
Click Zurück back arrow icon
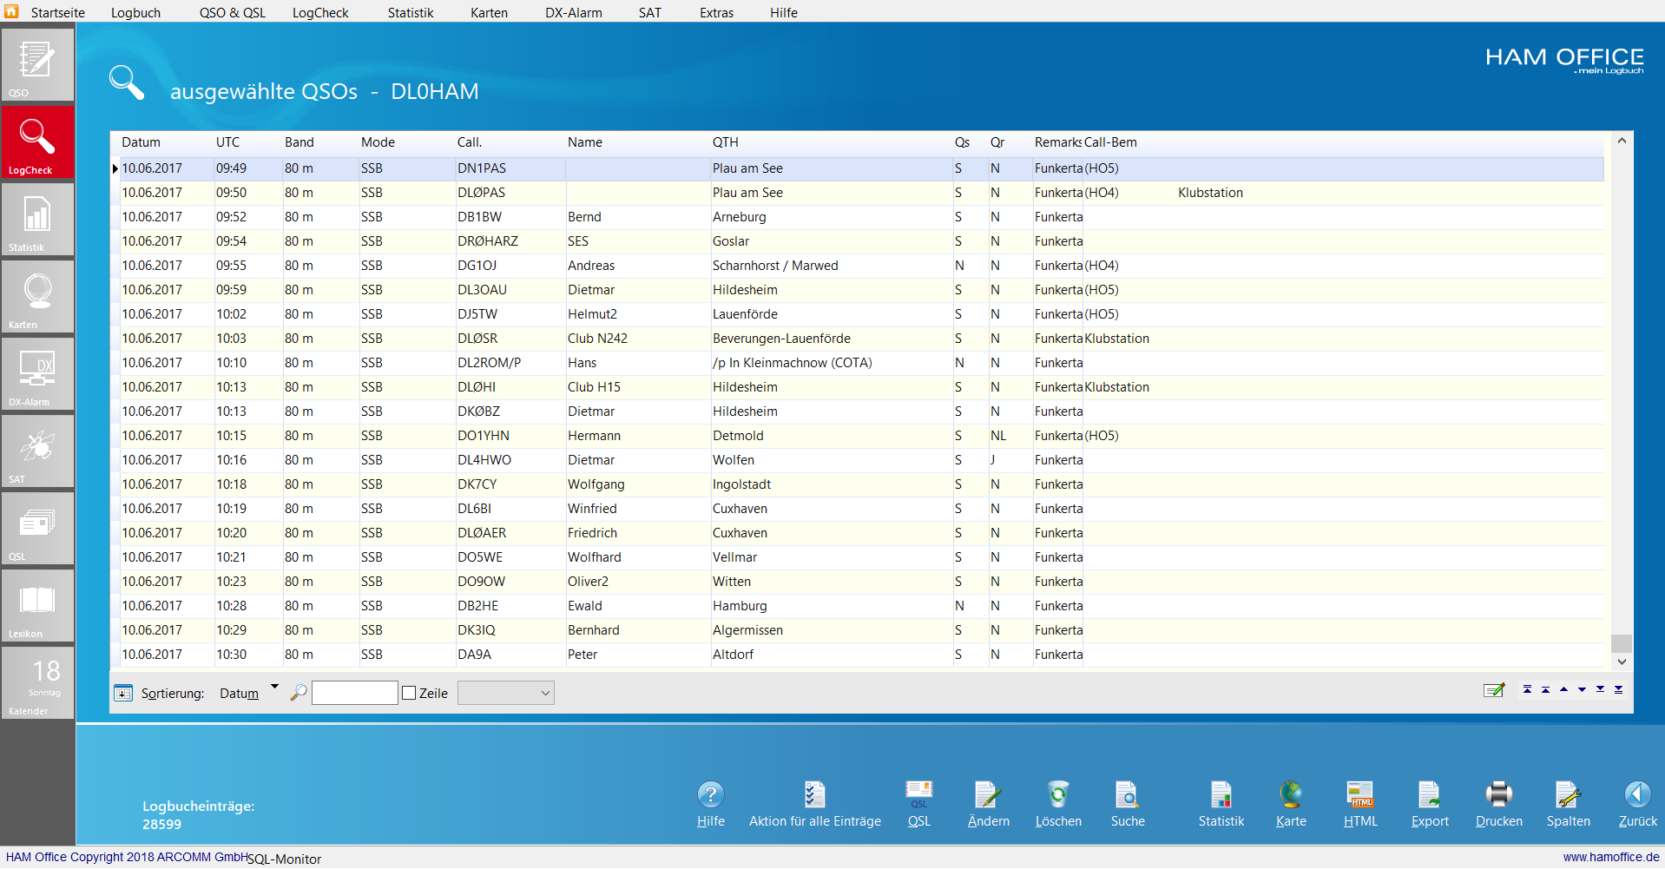(1637, 794)
